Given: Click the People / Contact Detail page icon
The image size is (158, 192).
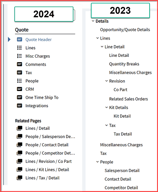Looking at the screenshot, I should [20, 145].
